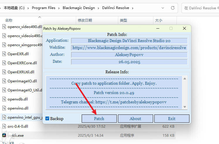
Task: Click the OpenEXR.dll file icon
Action: [4, 54]
